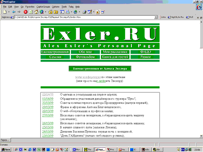Open dropdown arrow next to New page icon

coord(9,12)
